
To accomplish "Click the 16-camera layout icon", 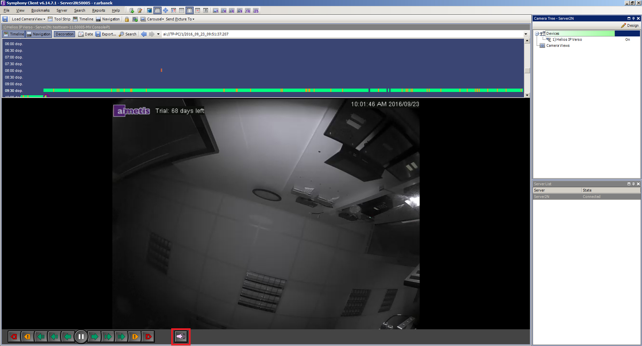I will [x=248, y=11].
